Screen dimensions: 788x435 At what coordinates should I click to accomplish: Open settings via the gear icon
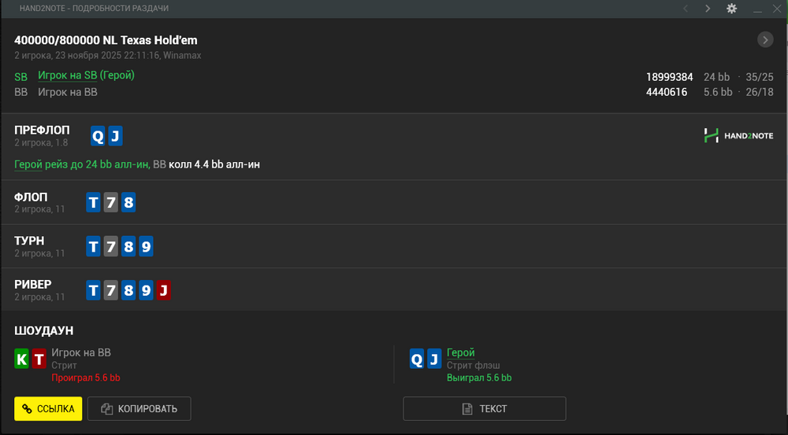731,9
